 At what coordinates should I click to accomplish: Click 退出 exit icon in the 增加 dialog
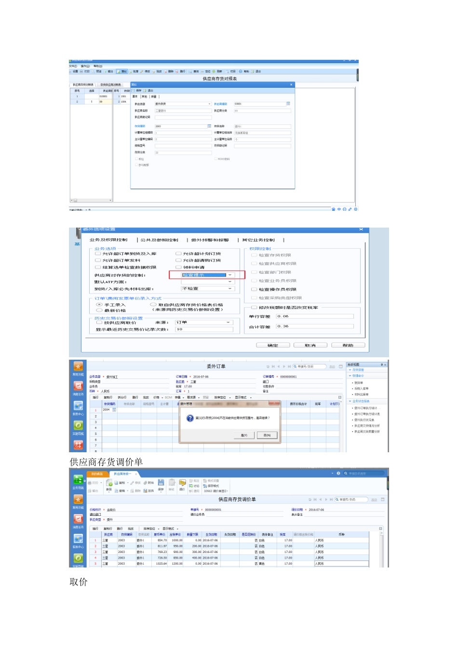[145, 90]
